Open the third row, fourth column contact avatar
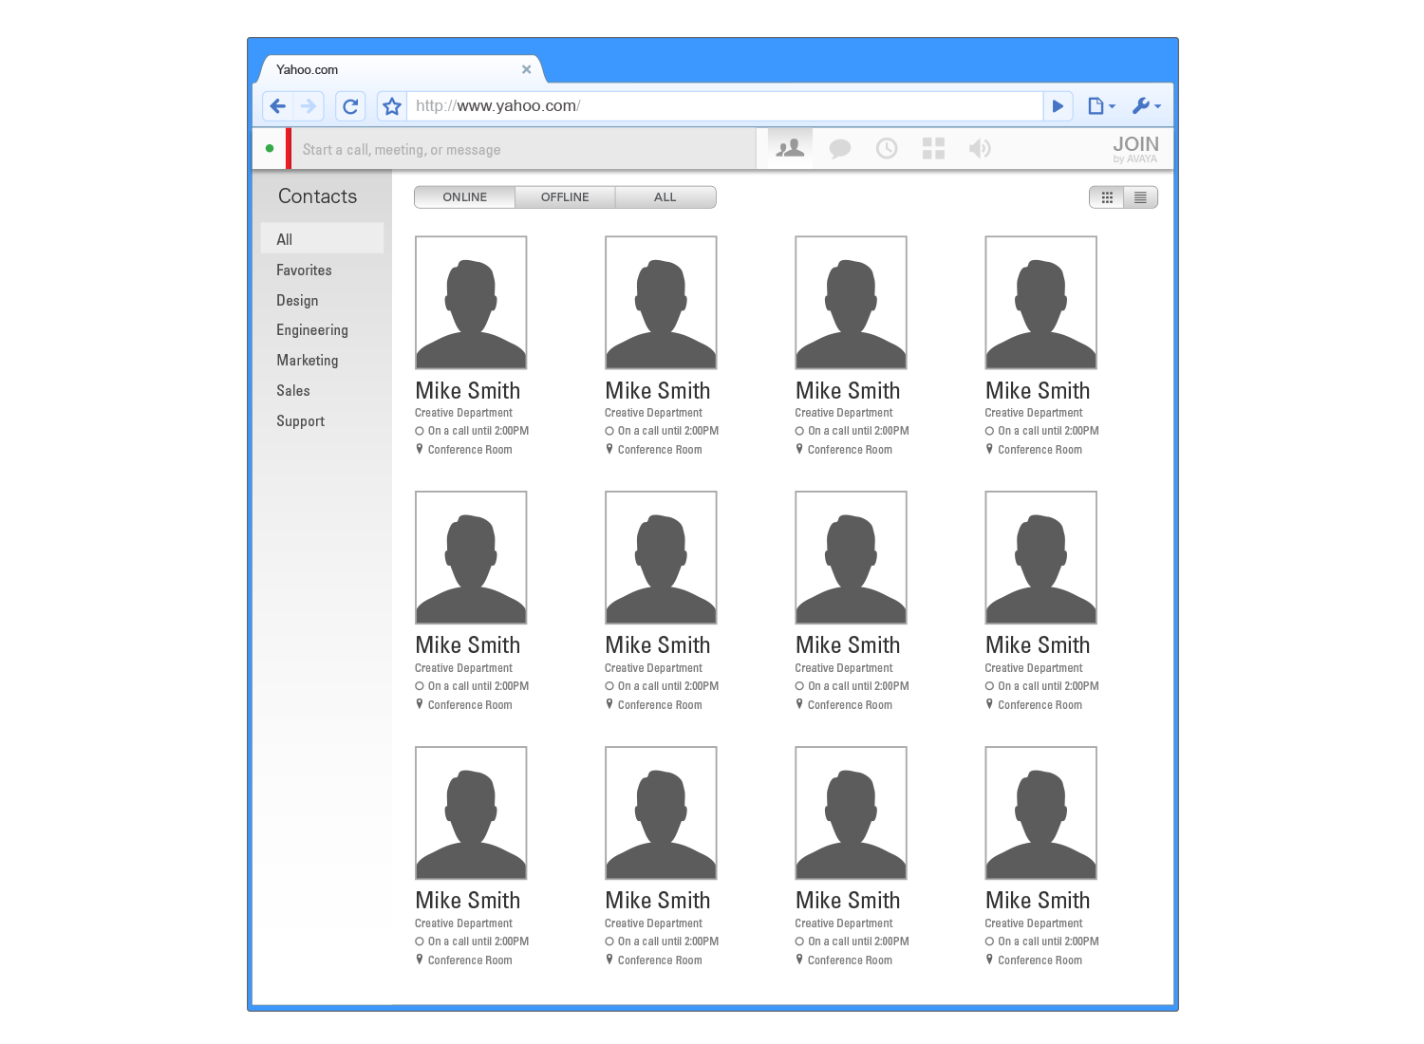This screenshot has width=1424, height=1044. pyautogui.click(x=1040, y=813)
